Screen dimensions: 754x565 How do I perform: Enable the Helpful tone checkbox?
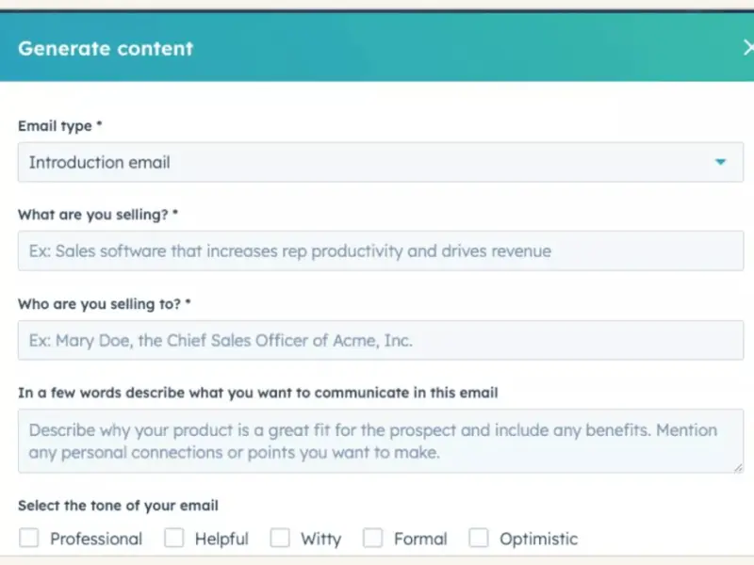point(174,539)
